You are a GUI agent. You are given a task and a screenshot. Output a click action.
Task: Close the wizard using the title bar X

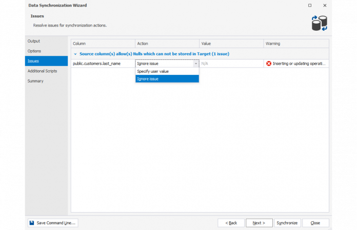click(325, 5)
